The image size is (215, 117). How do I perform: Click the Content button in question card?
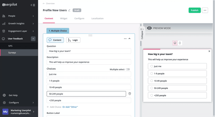coord(55,40)
